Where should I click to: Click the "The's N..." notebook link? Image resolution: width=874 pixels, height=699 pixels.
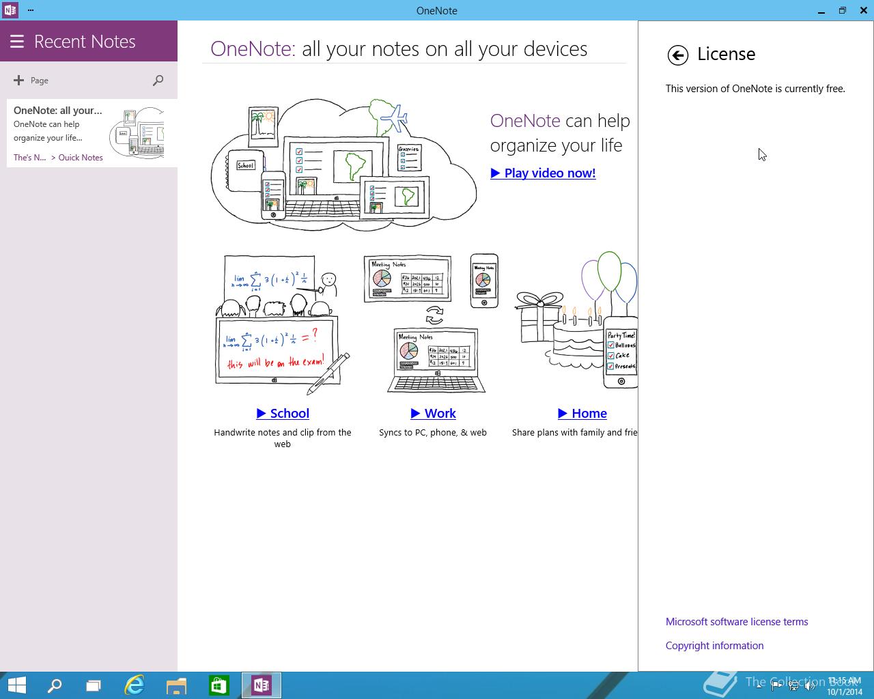tap(30, 158)
